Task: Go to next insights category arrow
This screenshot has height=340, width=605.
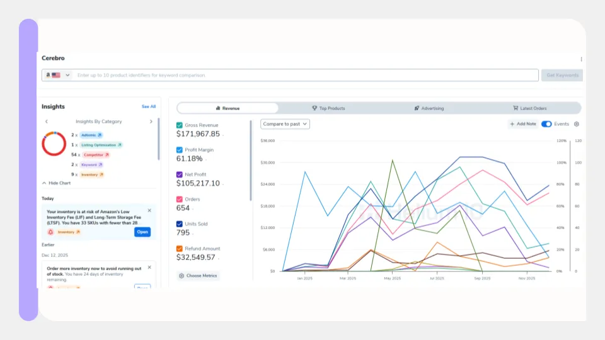Action: click(x=151, y=122)
